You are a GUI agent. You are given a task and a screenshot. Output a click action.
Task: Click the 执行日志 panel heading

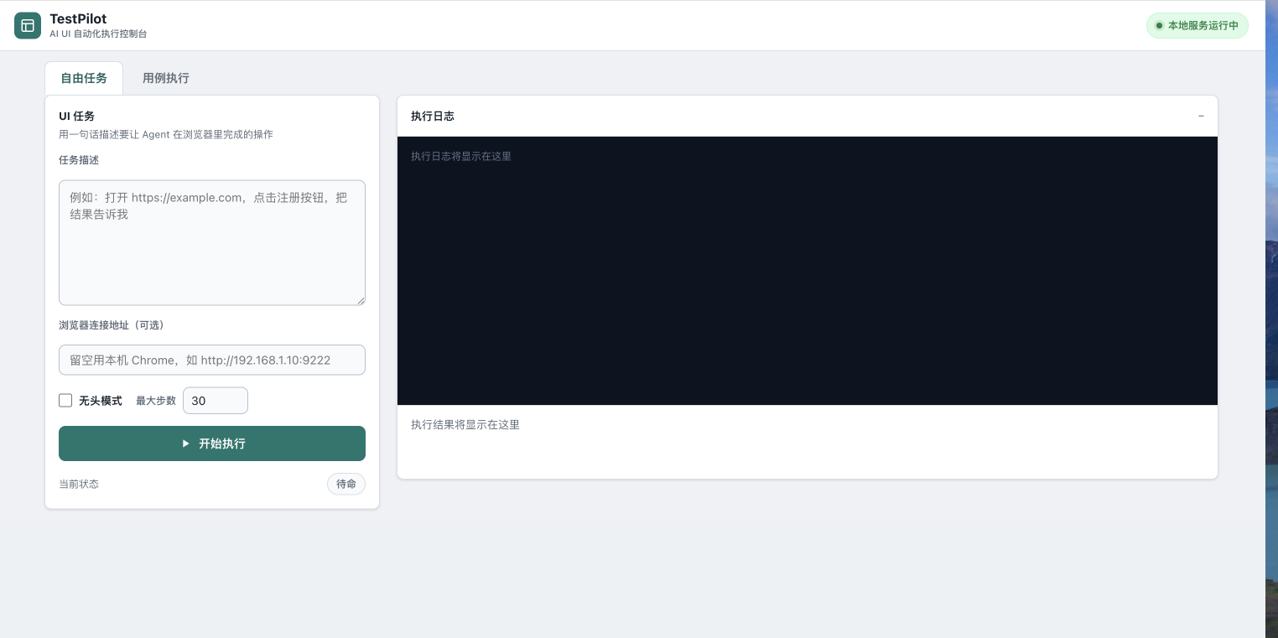tap(433, 116)
